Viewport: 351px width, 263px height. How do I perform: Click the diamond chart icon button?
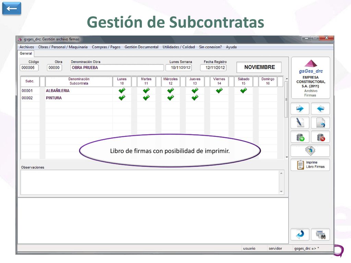310,151
